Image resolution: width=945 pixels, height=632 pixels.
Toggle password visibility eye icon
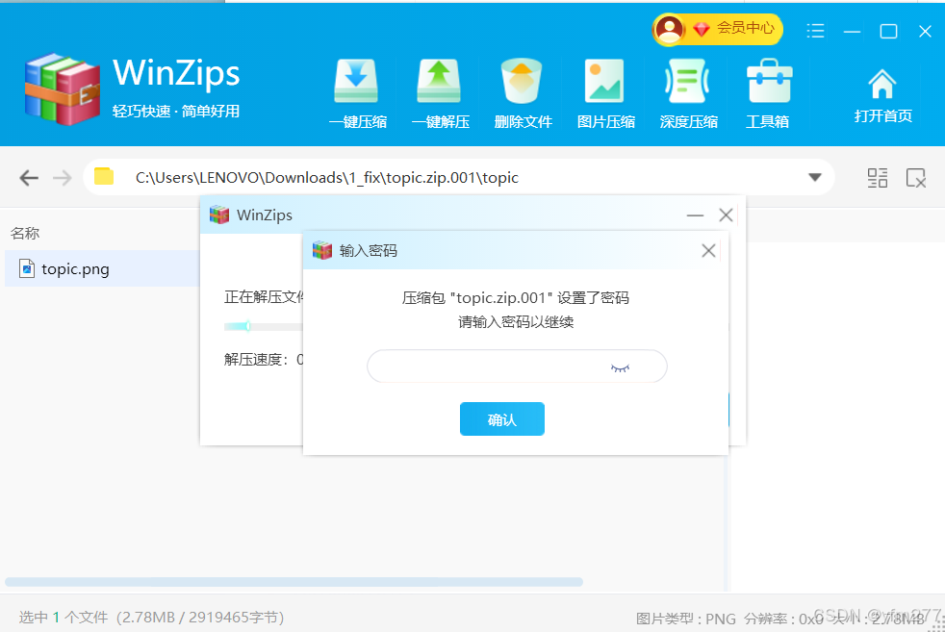620,367
